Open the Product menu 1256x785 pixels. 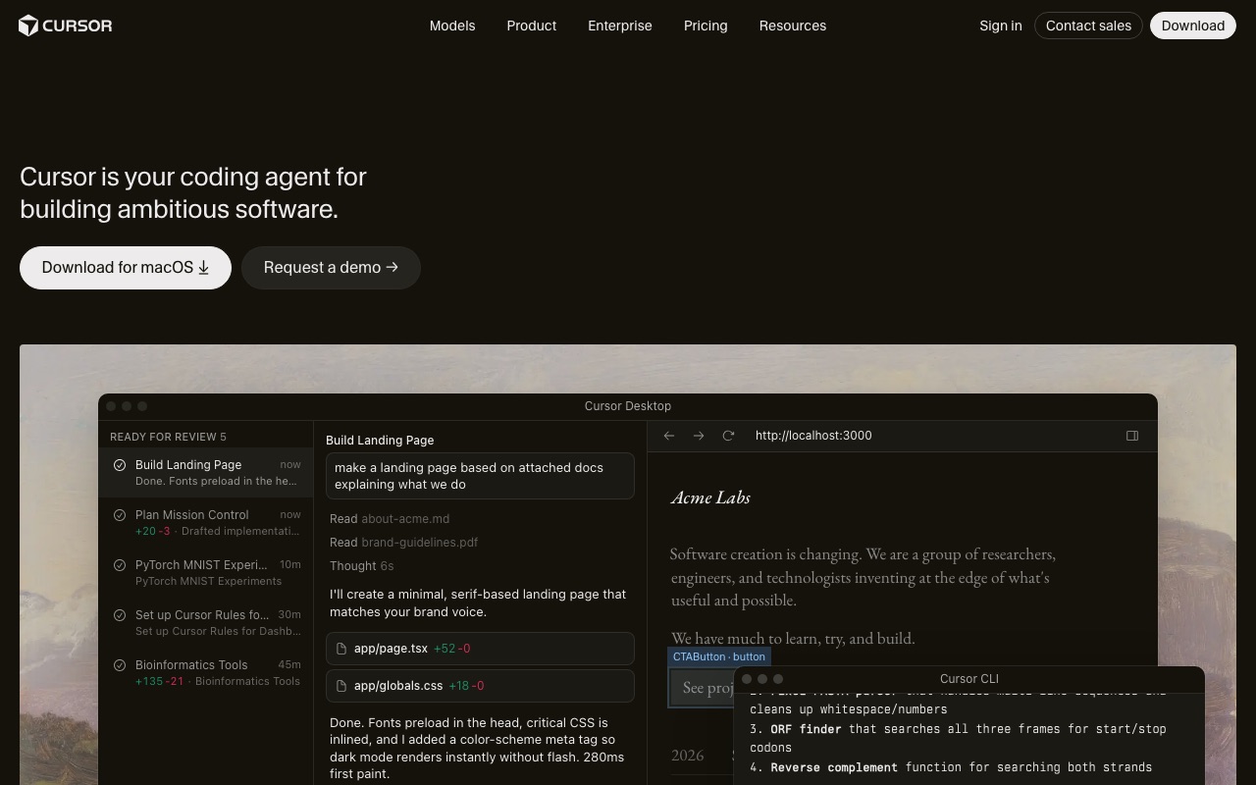[532, 26]
